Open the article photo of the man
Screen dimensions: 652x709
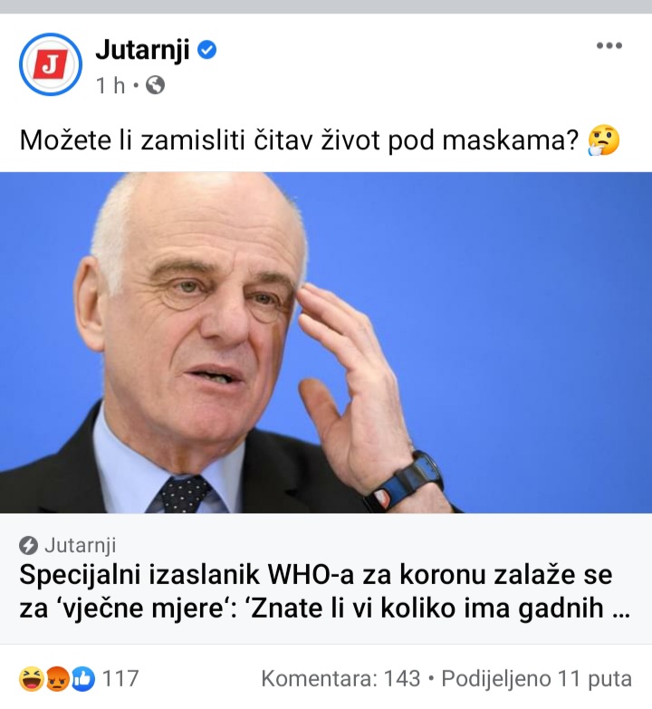coord(326,342)
